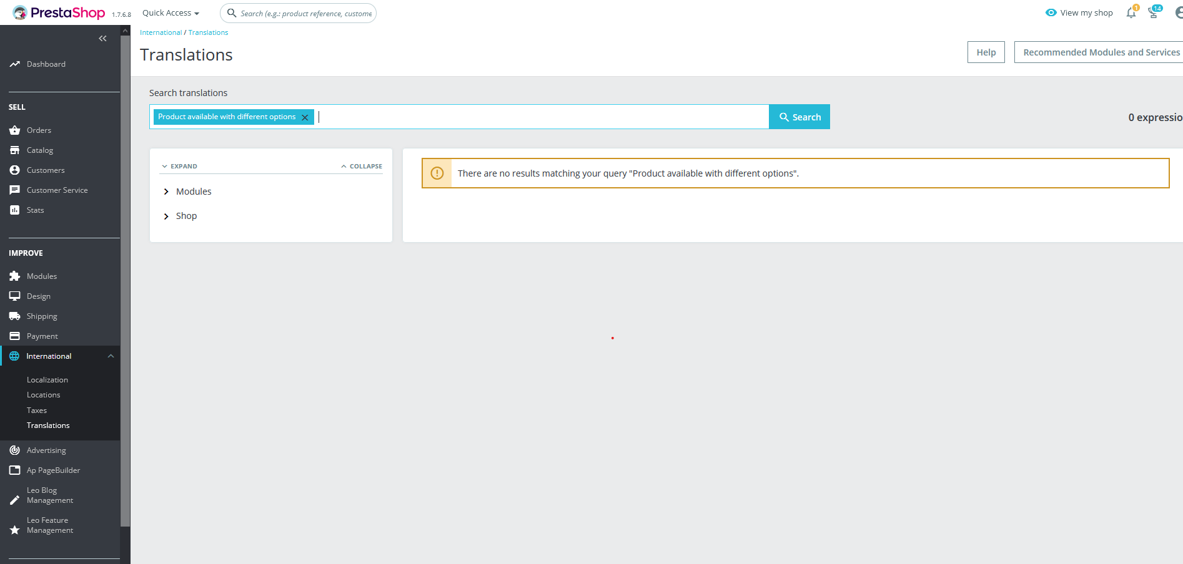Click the Modules puzzle icon
Screen dimensions: 1183x564
15,276
